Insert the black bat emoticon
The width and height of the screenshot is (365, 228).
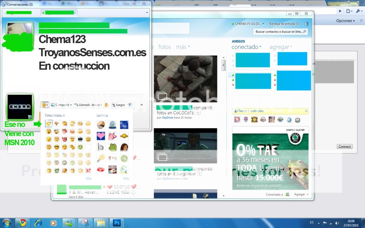point(80,139)
